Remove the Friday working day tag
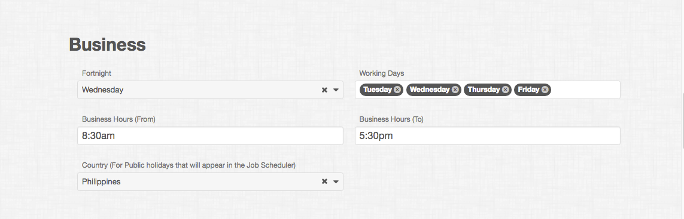The image size is (684, 219). pos(545,90)
